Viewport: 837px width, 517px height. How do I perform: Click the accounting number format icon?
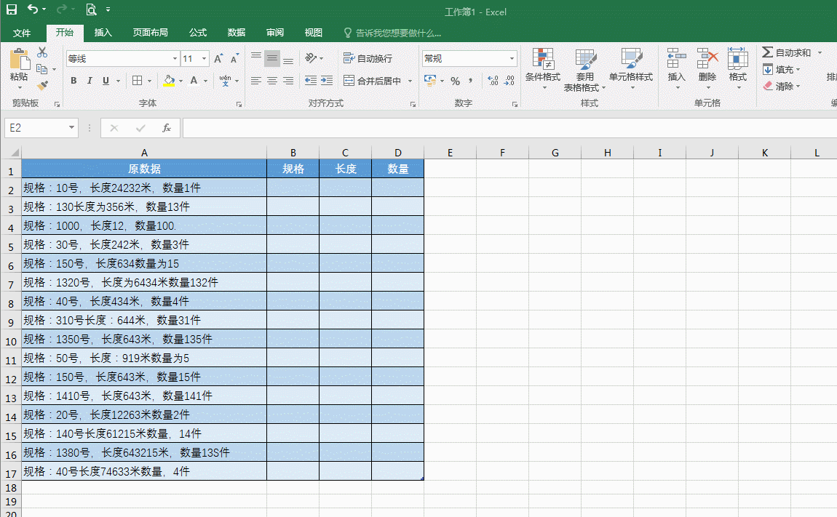430,81
